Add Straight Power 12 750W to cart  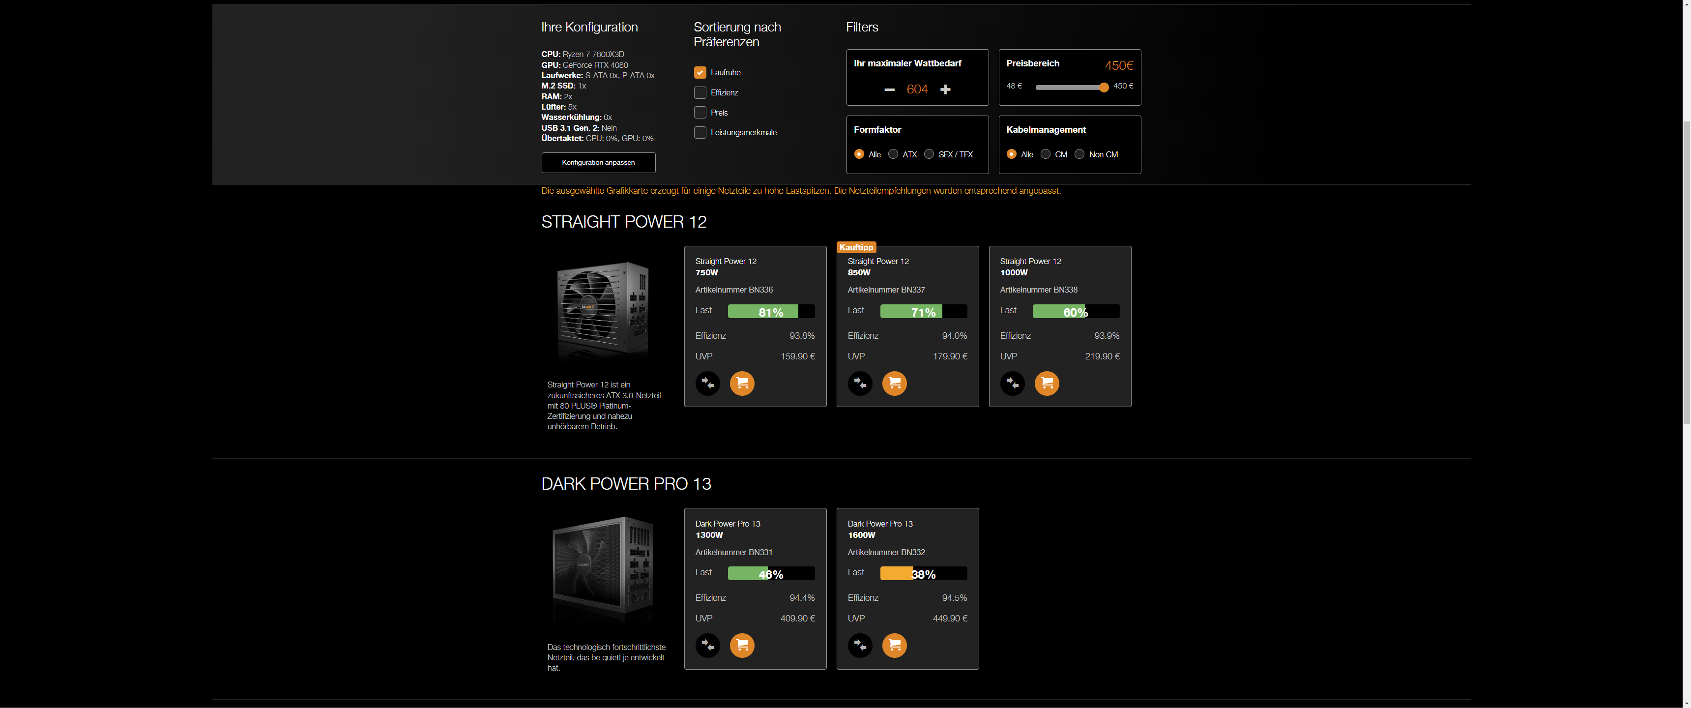pyautogui.click(x=742, y=383)
